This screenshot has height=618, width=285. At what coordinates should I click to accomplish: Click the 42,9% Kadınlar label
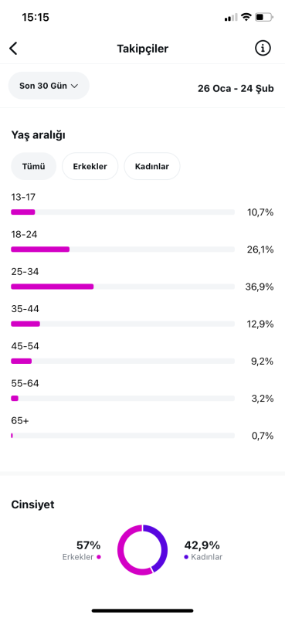coord(202,550)
